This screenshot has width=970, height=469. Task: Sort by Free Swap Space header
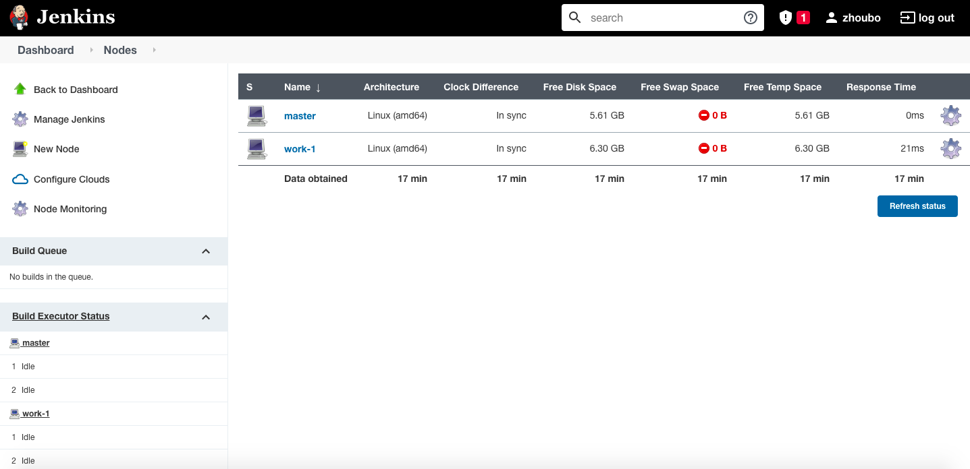tap(680, 87)
